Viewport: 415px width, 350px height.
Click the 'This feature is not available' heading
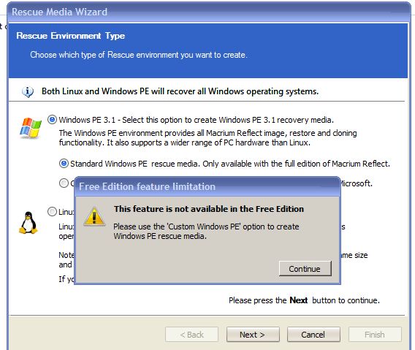[209, 209]
